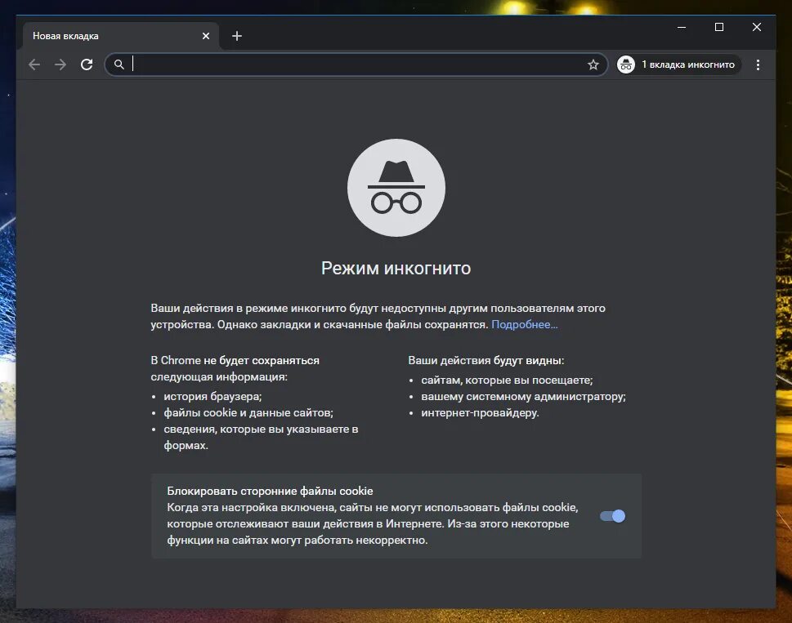The image size is (792, 623).
Task: Reload the page with the refresh icon
Action: point(87,65)
